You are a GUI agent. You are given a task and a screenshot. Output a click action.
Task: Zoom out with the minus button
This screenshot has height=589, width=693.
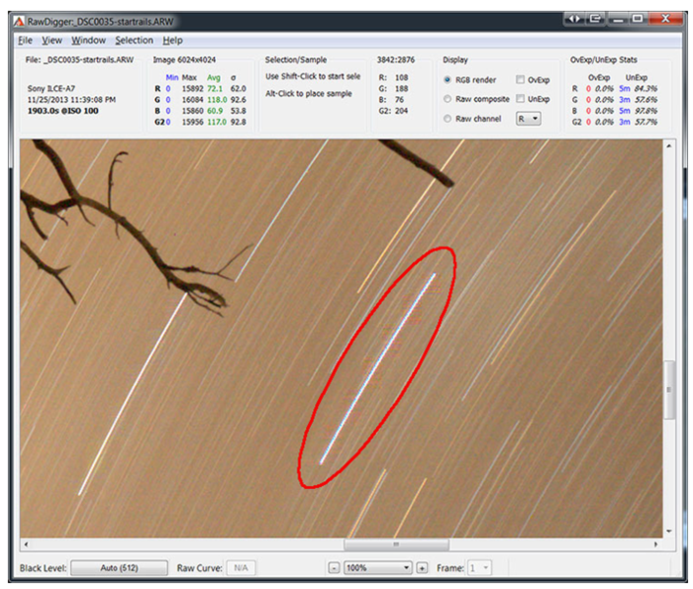point(335,568)
